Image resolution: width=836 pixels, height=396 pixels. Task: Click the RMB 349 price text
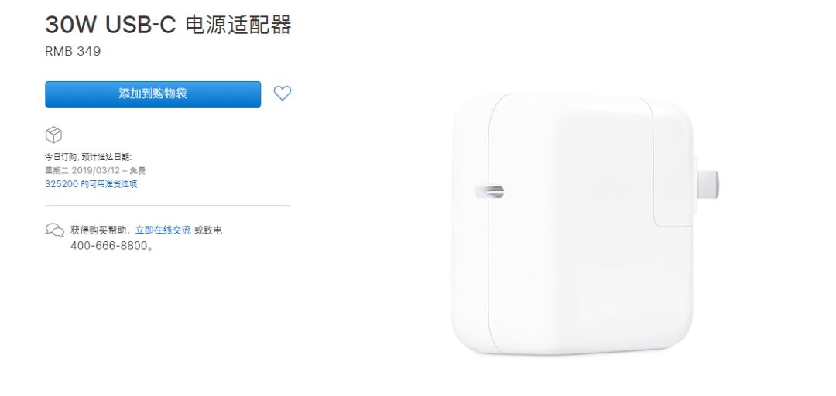73,52
